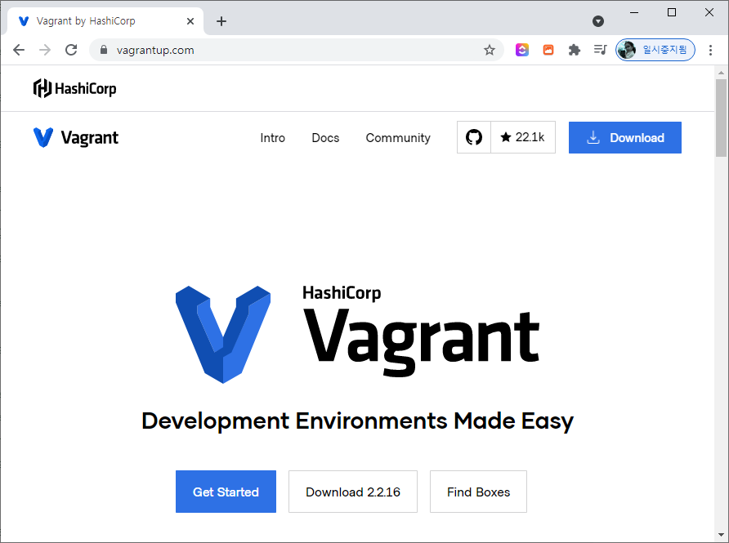Open the media control icon
This screenshot has width=729, height=543.
pos(600,50)
